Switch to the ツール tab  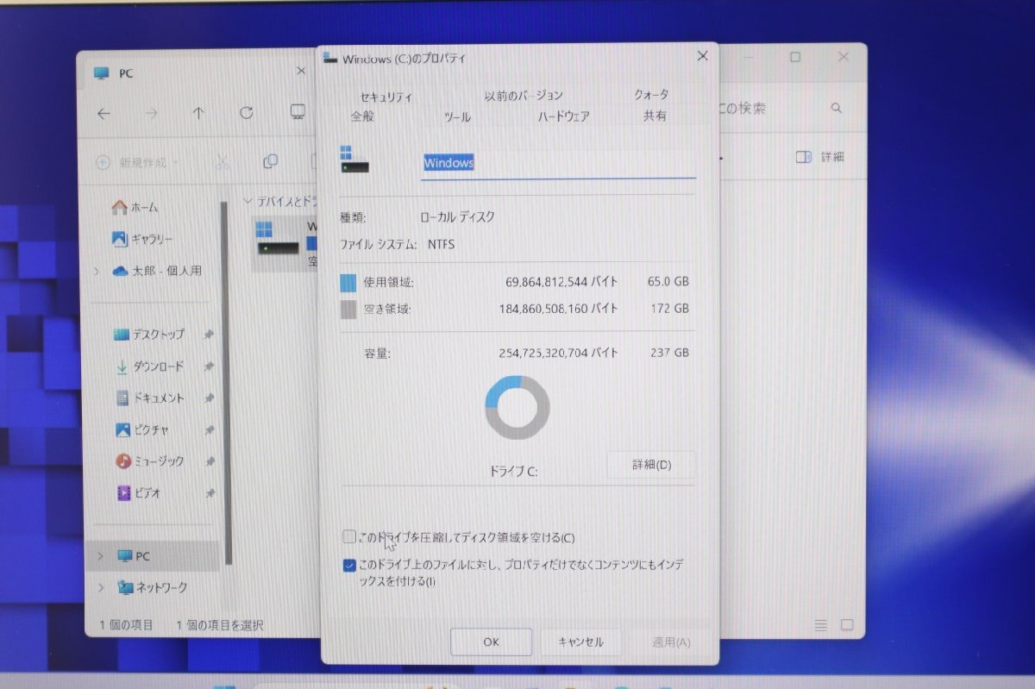point(456,116)
